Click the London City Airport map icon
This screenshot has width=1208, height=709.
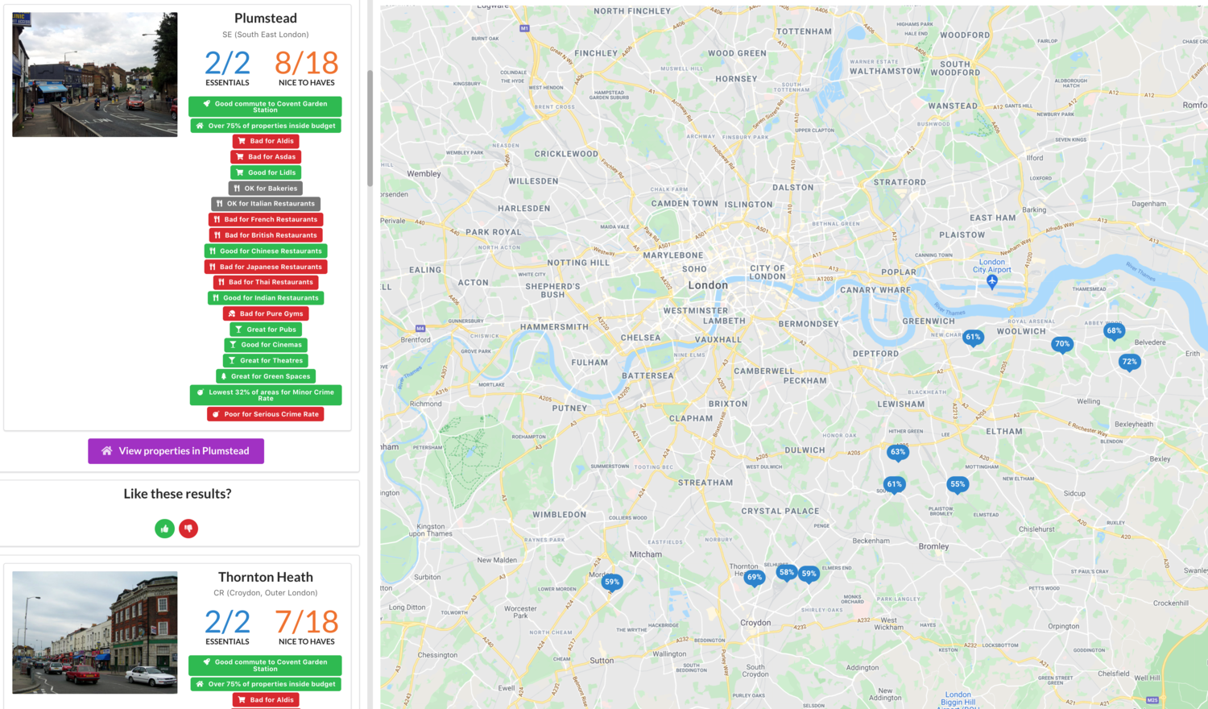click(x=992, y=281)
